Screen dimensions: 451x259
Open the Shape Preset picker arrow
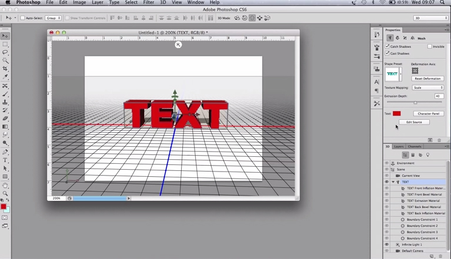(x=401, y=74)
